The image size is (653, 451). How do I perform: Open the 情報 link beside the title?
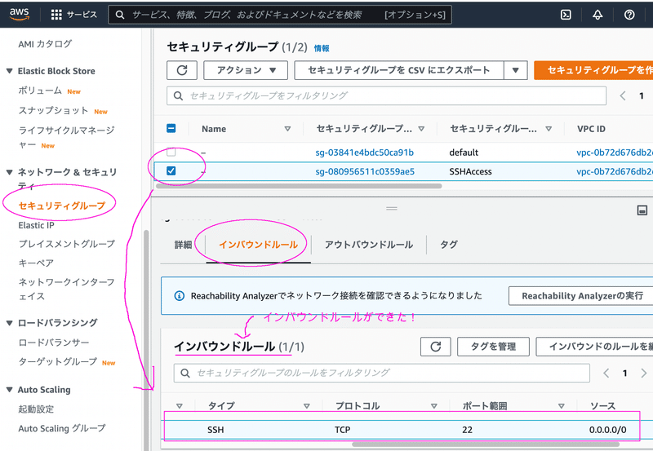tap(322, 48)
